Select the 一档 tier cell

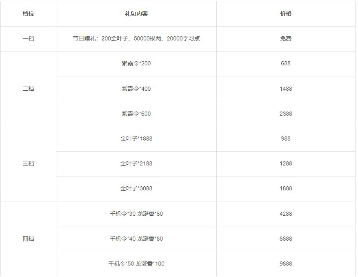click(x=28, y=39)
